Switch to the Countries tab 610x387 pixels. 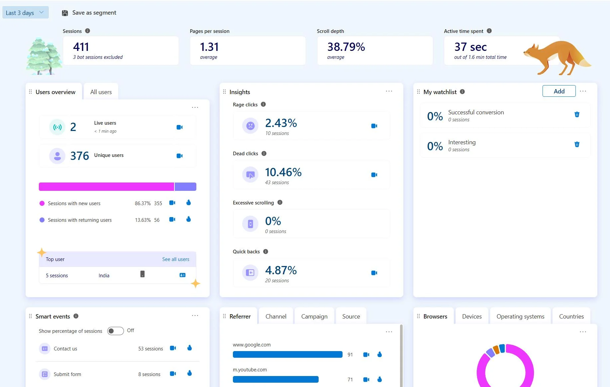pos(571,317)
